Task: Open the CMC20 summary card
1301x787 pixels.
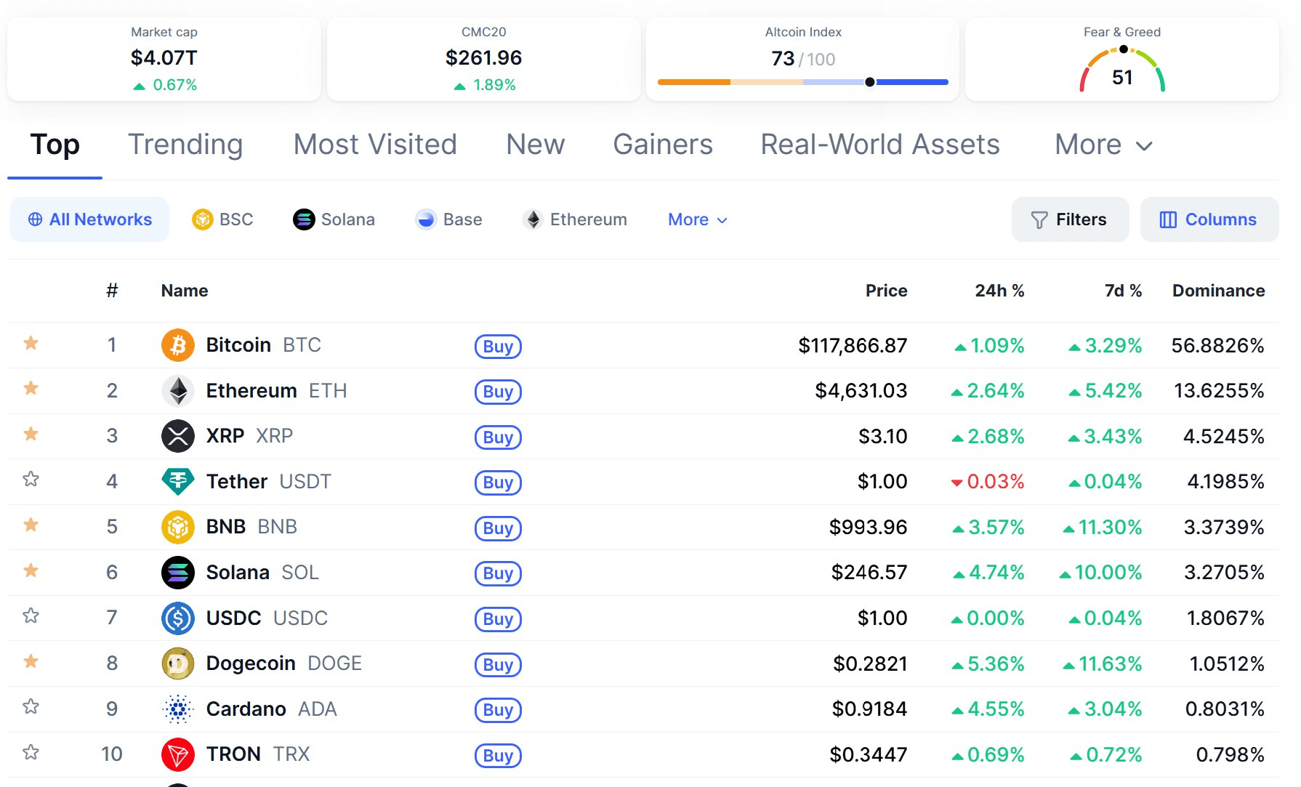Action: (x=484, y=59)
